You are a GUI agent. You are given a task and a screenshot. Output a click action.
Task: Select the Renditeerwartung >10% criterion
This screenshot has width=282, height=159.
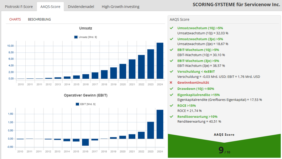pyautogui.click(x=197, y=116)
